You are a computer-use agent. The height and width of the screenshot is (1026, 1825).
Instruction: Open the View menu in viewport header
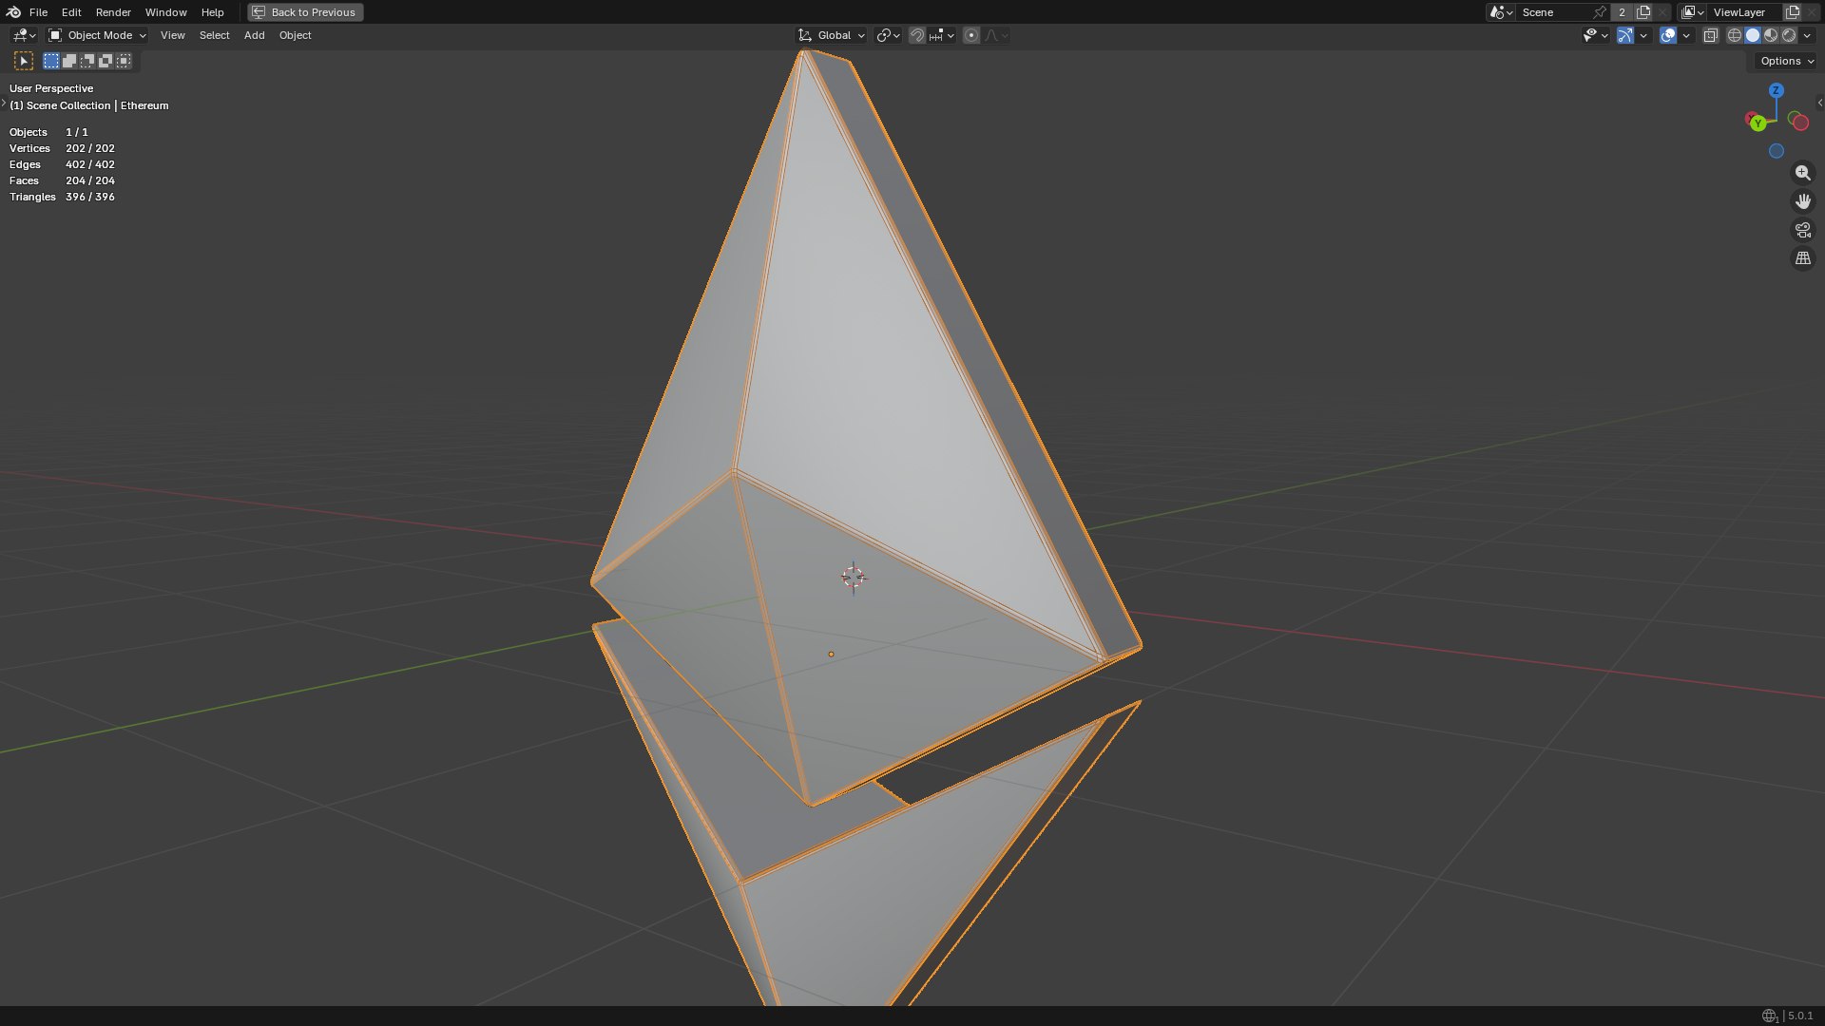(x=172, y=35)
